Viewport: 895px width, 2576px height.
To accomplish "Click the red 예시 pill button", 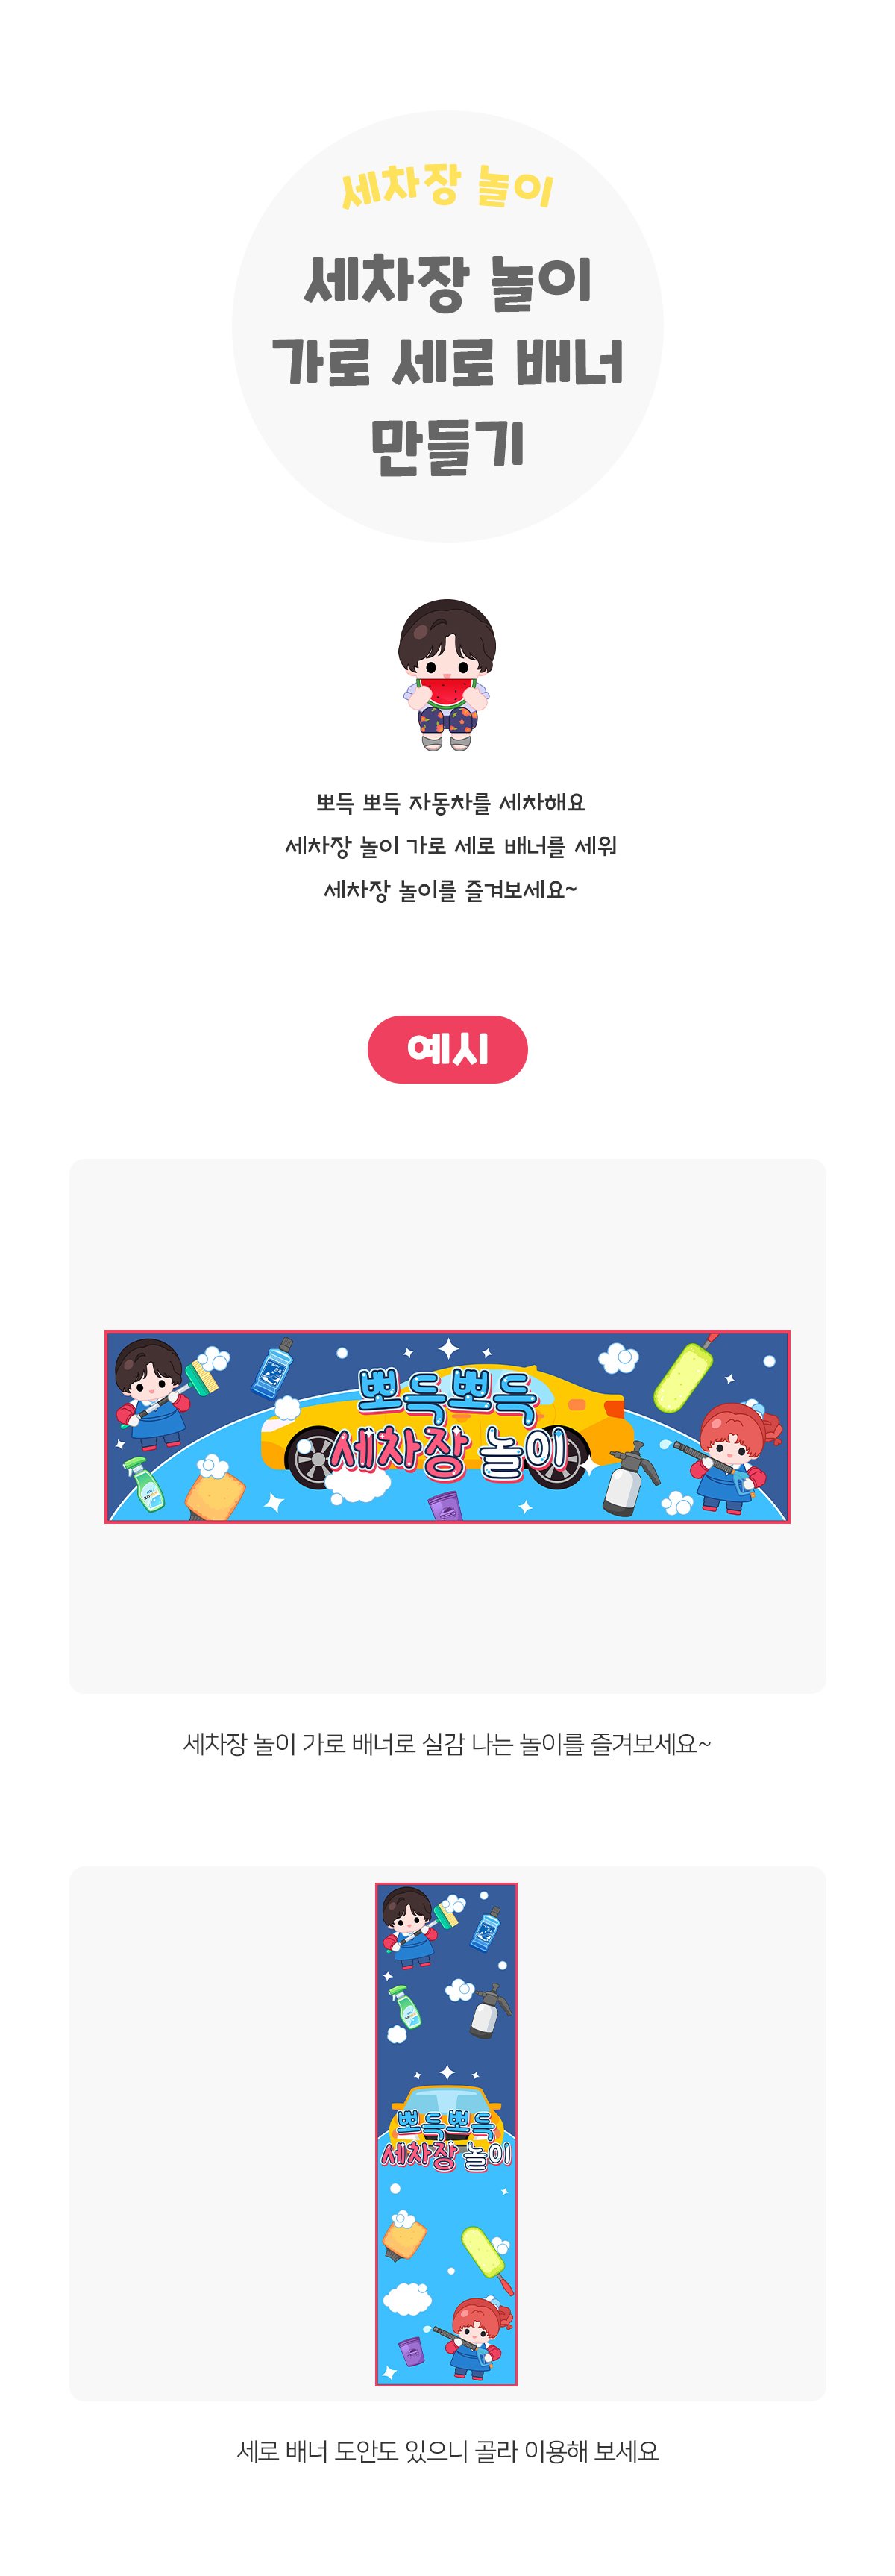I will [x=447, y=1049].
